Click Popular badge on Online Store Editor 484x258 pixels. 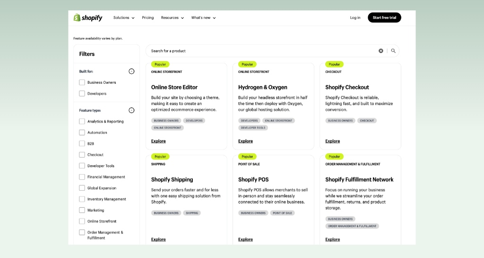[160, 64]
